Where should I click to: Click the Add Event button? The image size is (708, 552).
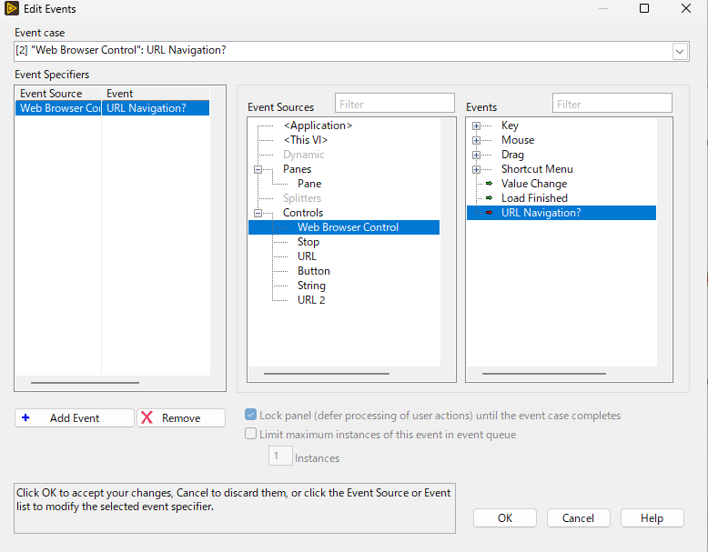coord(75,418)
